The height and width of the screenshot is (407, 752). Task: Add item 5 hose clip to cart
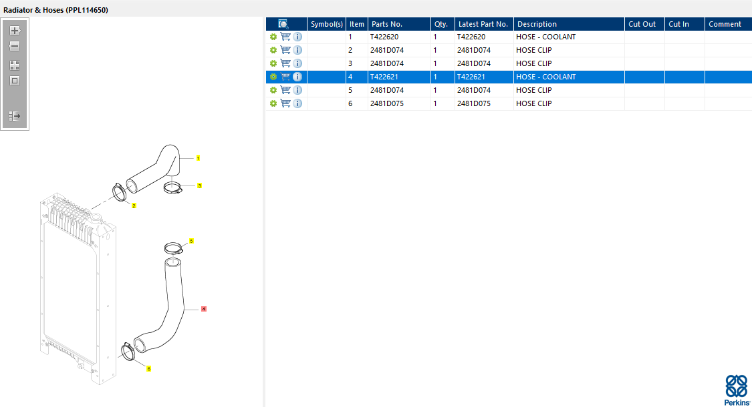[285, 90]
